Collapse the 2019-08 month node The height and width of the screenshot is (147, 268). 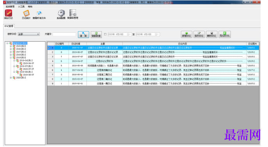[x=14, y=72]
